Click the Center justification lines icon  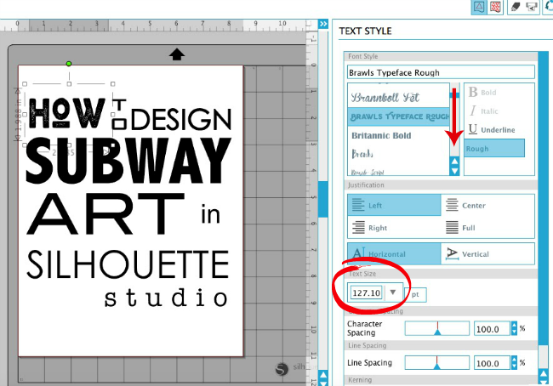(452, 205)
